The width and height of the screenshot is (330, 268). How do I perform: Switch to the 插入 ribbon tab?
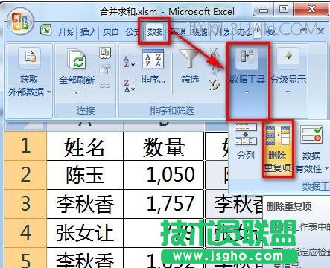point(88,31)
